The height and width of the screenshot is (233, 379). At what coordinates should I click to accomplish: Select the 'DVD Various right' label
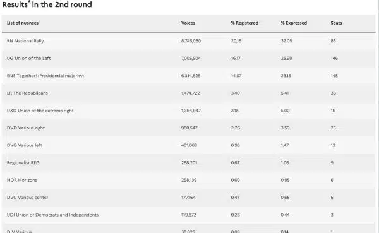pyautogui.click(x=26, y=128)
